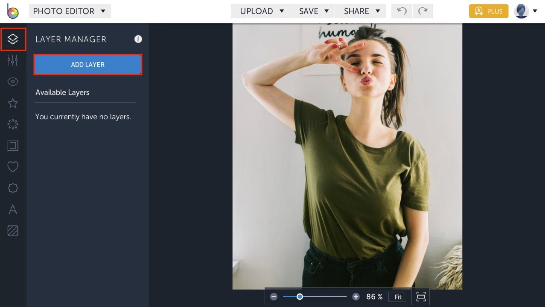Expand the PHOTO EDITOR dropdown
545x307 pixels.
70,11
